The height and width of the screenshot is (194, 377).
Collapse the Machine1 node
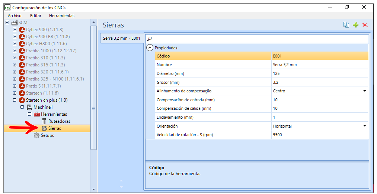(22, 107)
